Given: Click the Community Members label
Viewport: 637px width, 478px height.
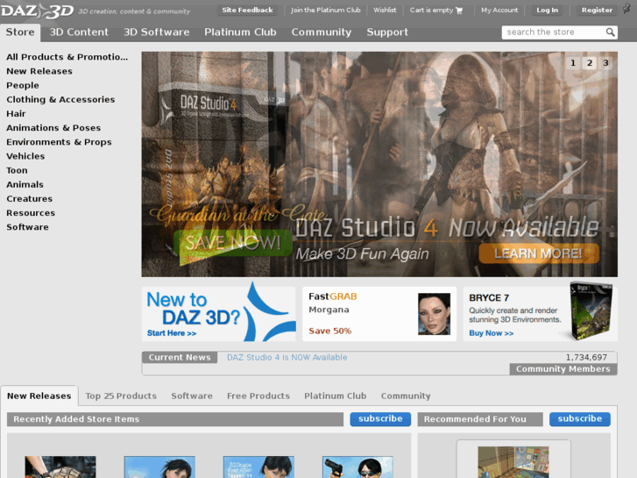Looking at the screenshot, I should pyautogui.click(x=563, y=369).
